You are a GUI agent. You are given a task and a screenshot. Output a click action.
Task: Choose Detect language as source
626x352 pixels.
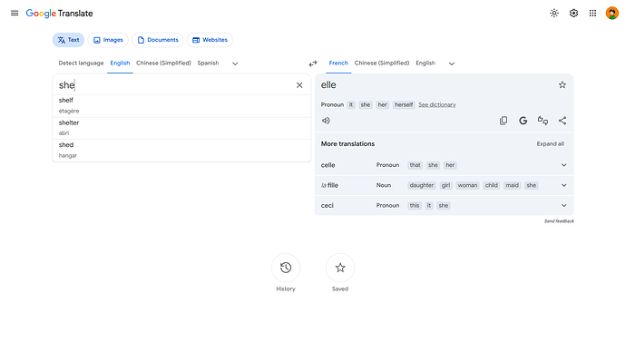(x=81, y=64)
